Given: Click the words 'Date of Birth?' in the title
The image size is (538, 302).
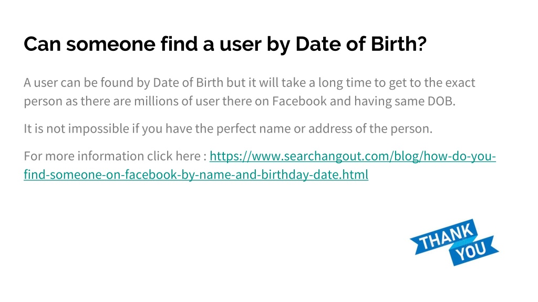Looking at the screenshot, I should click(x=361, y=44).
